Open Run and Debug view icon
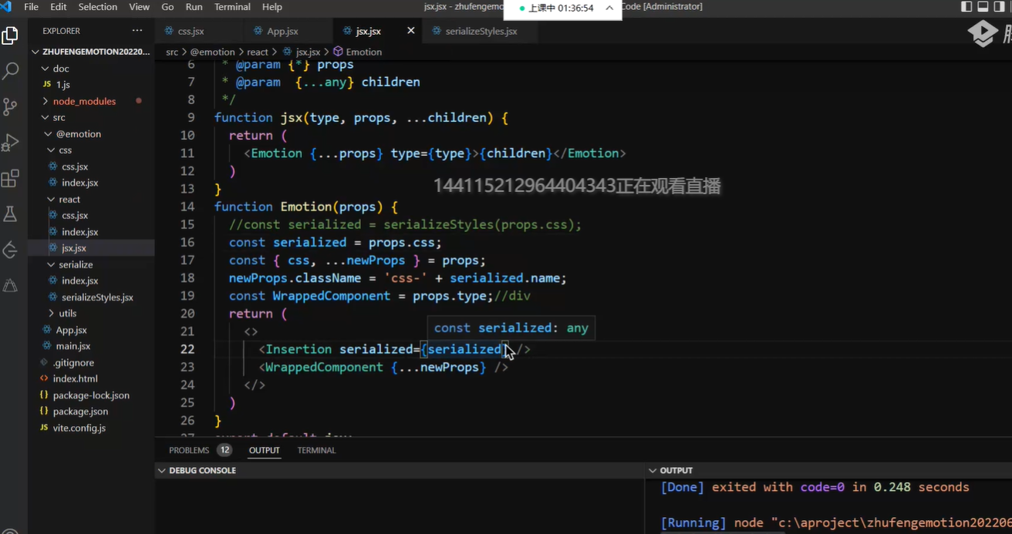The height and width of the screenshot is (534, 1012). 11,143
